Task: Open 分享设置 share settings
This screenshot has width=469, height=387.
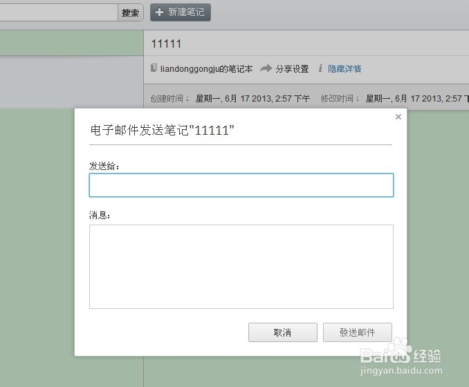Action: click(292, 68)
